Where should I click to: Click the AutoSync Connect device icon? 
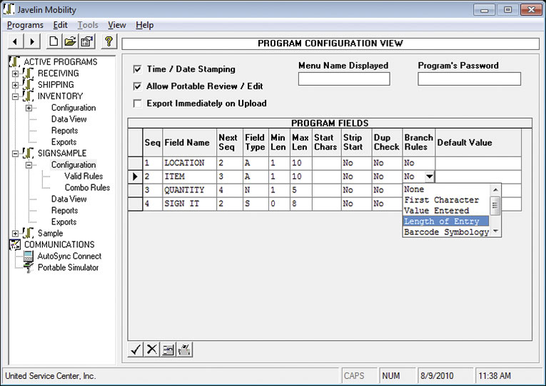pyautogui.click(x=29, y=256)
